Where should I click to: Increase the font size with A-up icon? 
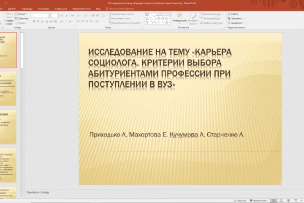tap(62, 15)
